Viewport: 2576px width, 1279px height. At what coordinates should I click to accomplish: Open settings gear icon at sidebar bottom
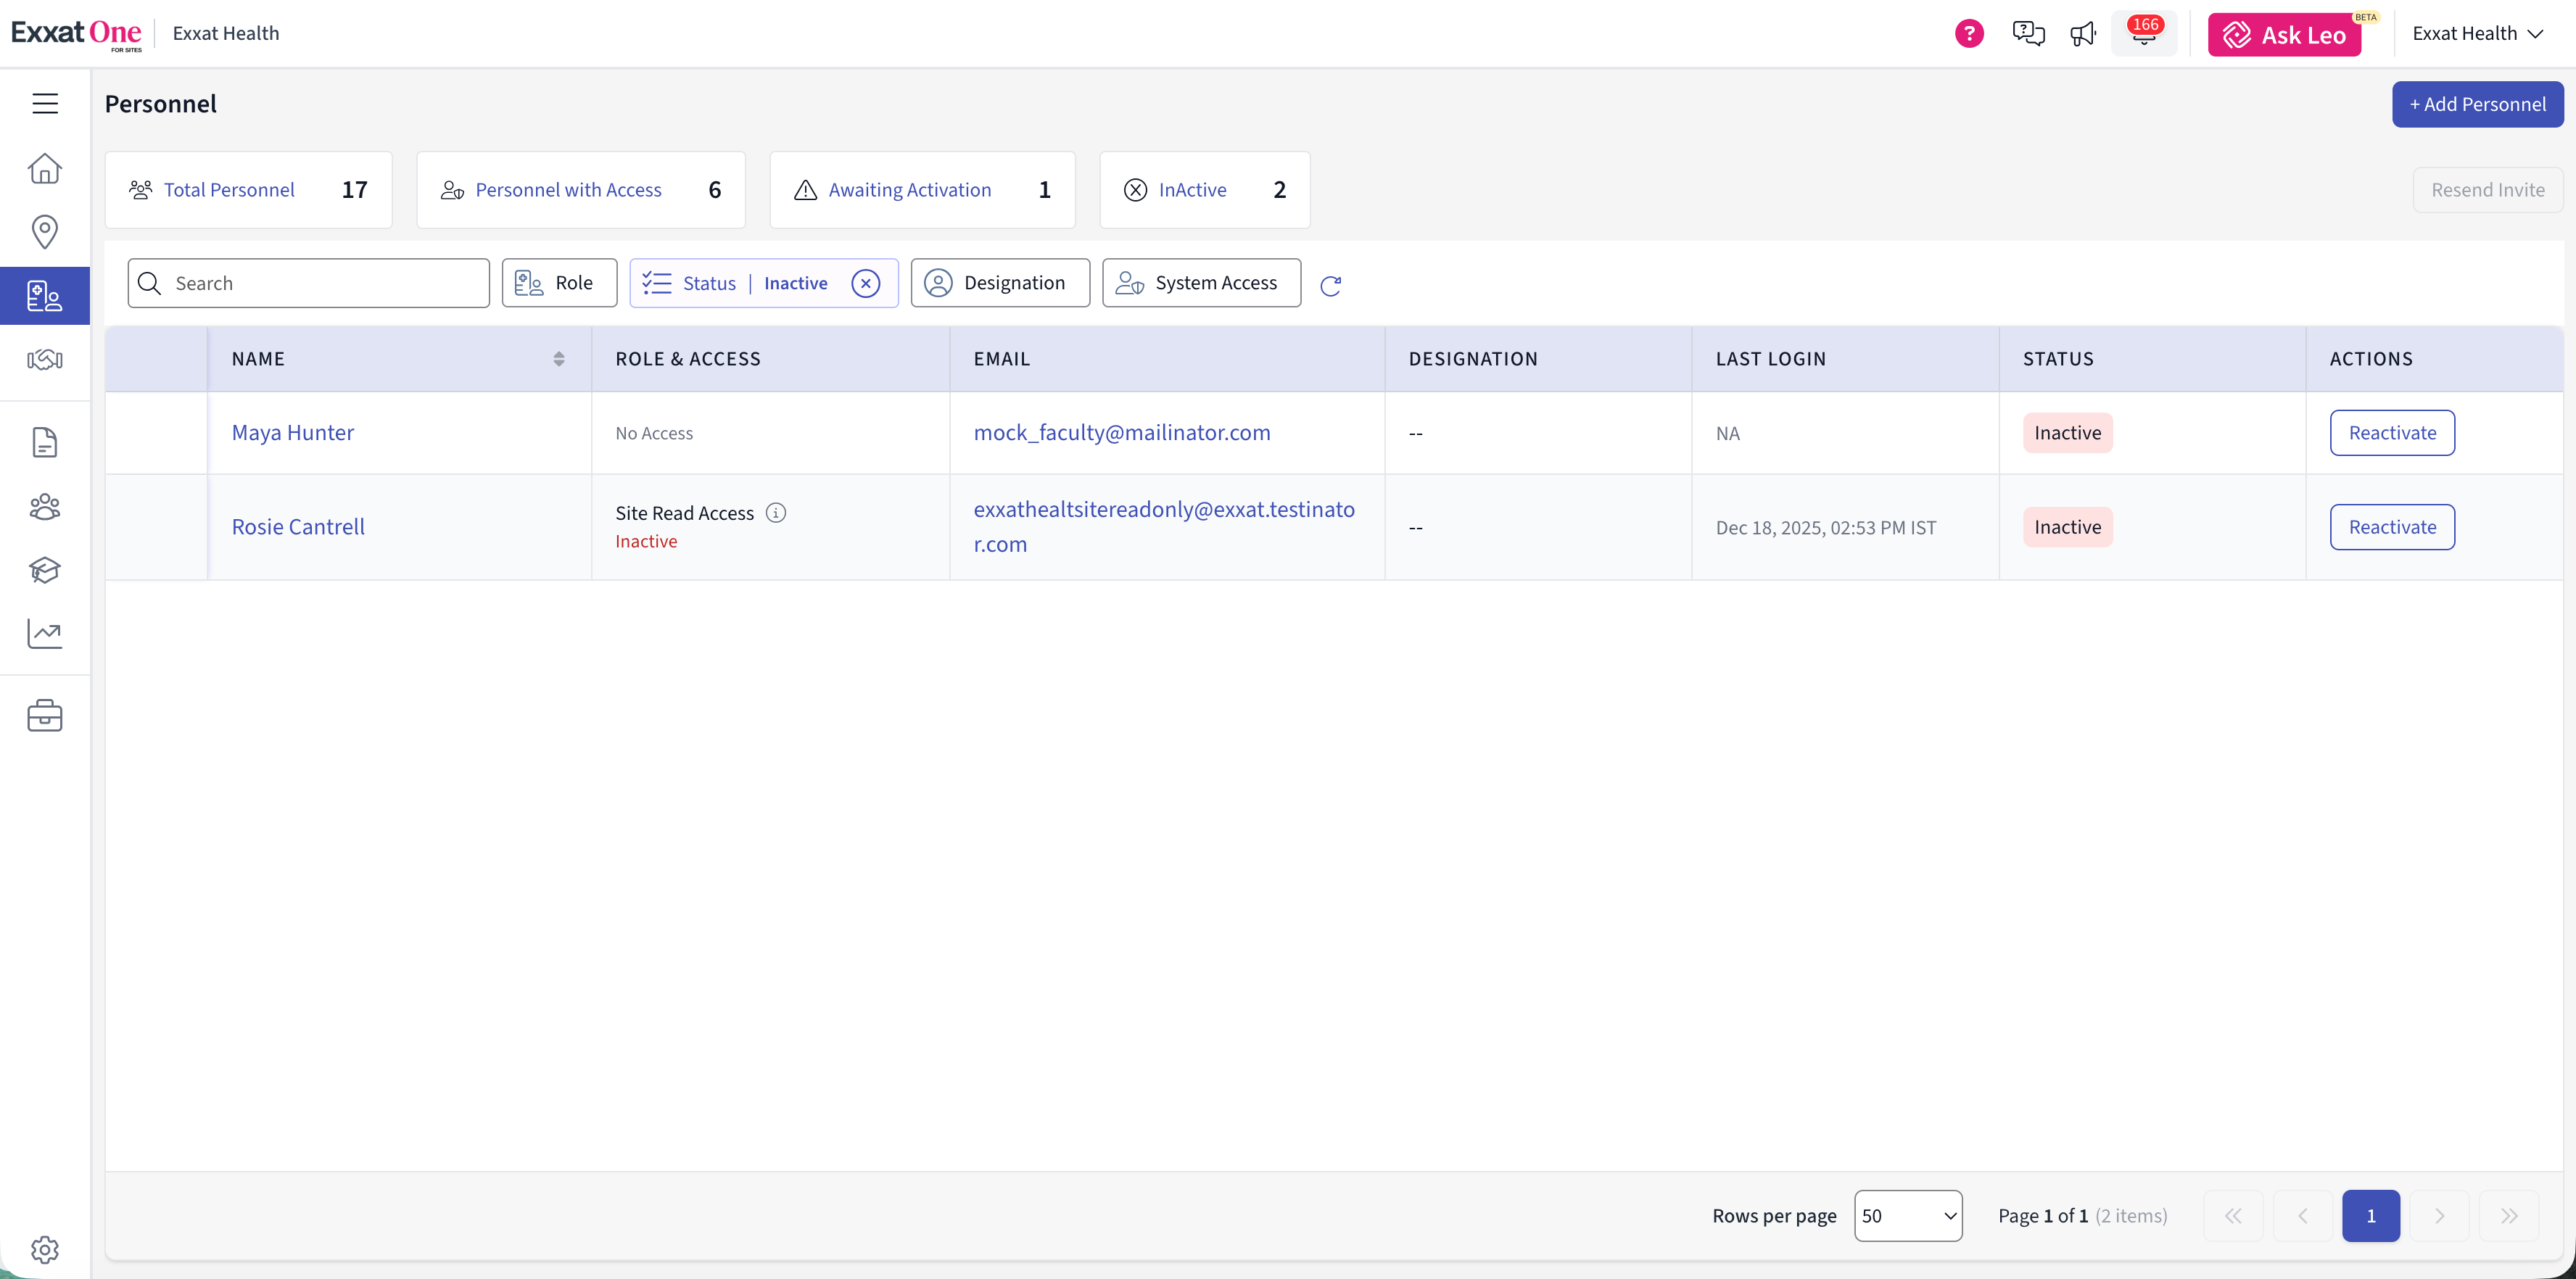click(x=45, y=1249)
